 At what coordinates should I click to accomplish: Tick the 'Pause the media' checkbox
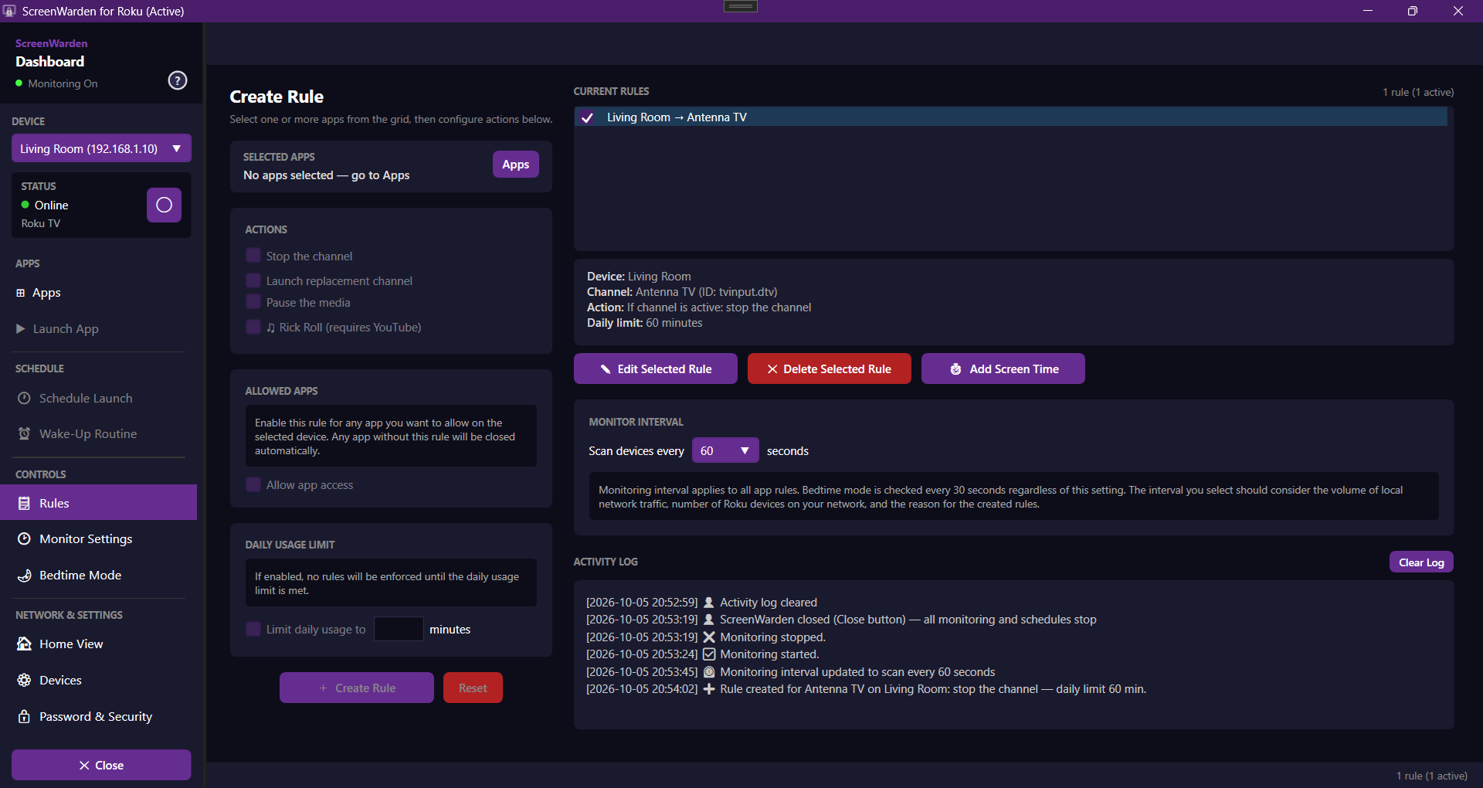[253, 302]
